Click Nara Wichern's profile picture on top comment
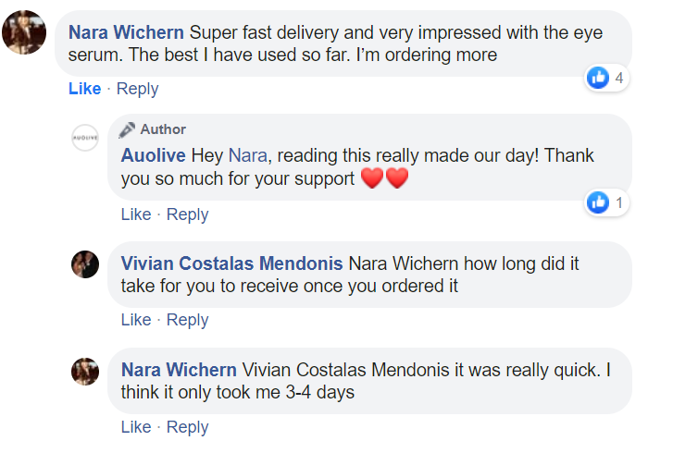The width and height of the screenshot is (673, 453). [x=25, y=32]
